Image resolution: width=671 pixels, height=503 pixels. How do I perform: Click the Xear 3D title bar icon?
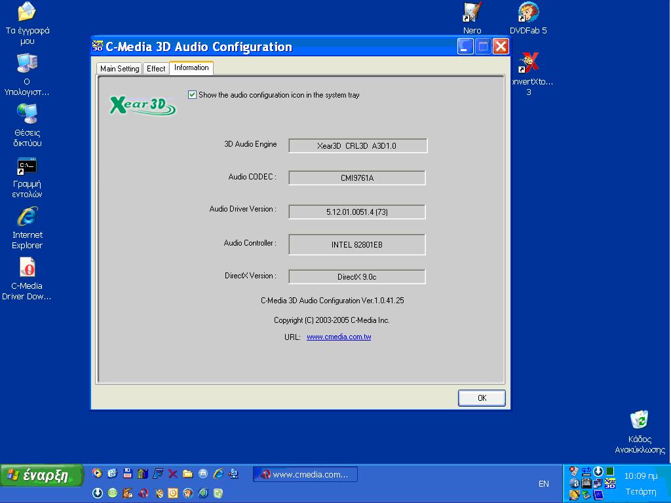(x=98, y=46)
